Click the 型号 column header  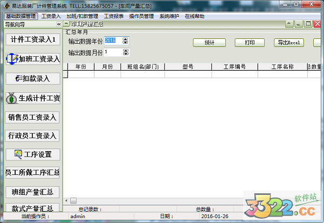click(x=188, y=66)
